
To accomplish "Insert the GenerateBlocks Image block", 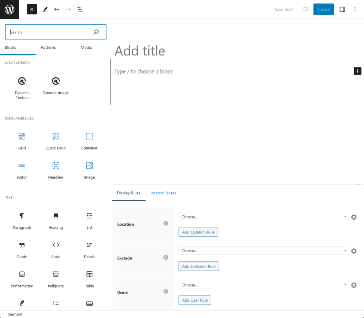I will 89,171.
